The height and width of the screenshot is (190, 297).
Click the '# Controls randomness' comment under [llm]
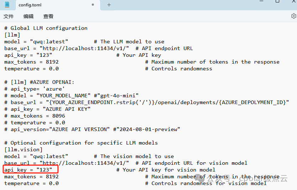(x=179, y=69)
